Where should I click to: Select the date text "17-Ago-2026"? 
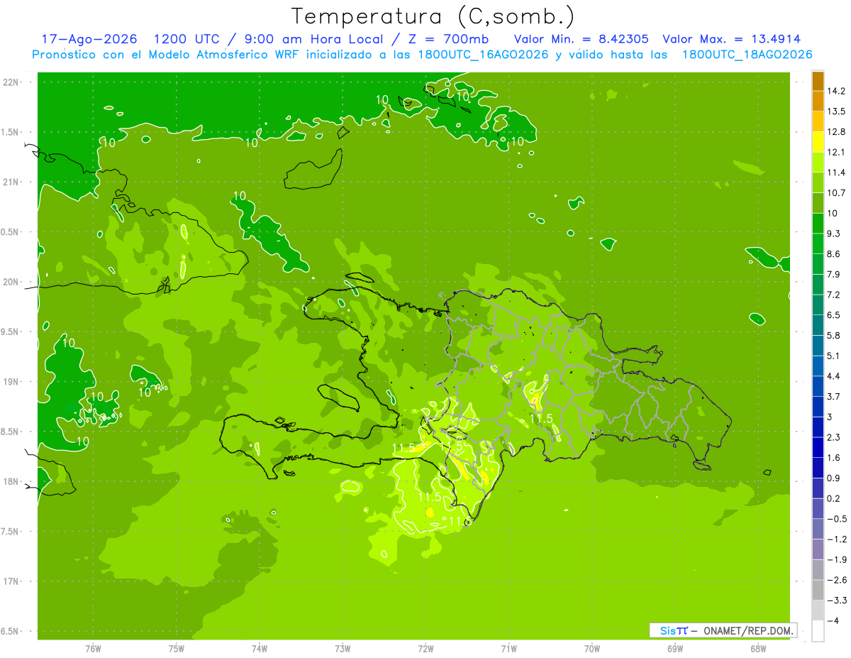click(x=89, y=39)
